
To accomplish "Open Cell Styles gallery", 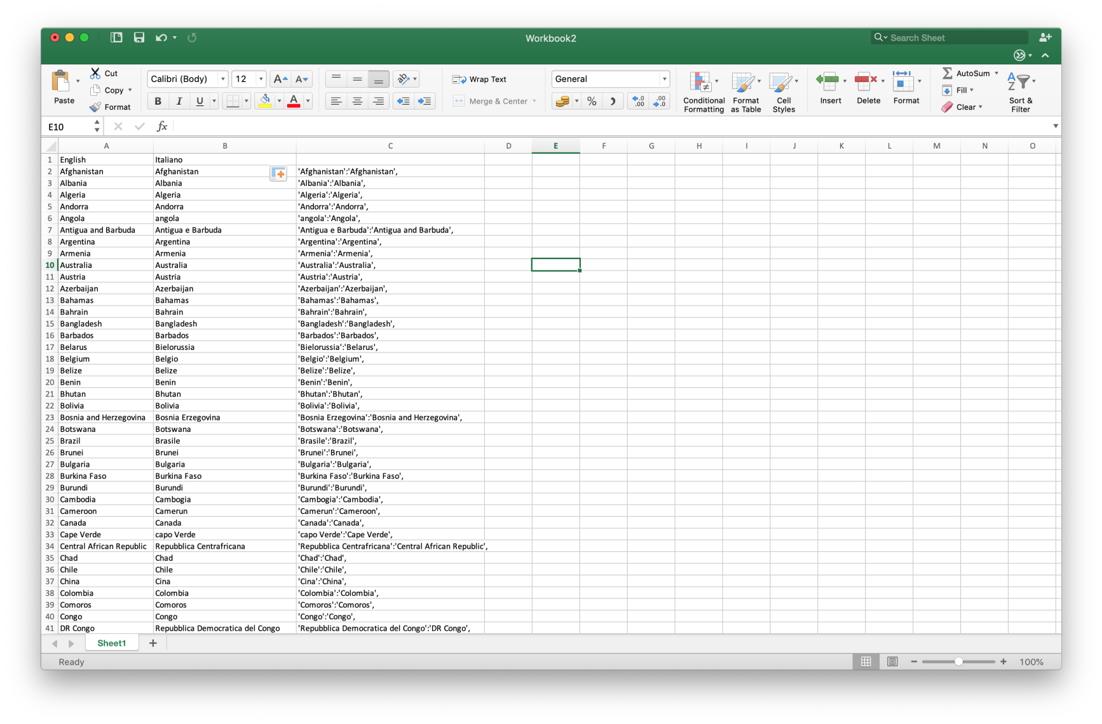I will pyautogui.click(x=783, y=92).
